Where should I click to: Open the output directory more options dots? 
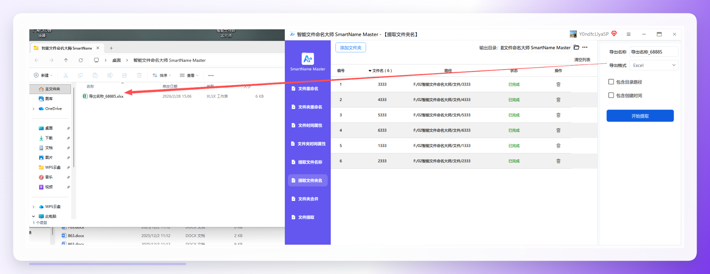click(x=585, y=47)
